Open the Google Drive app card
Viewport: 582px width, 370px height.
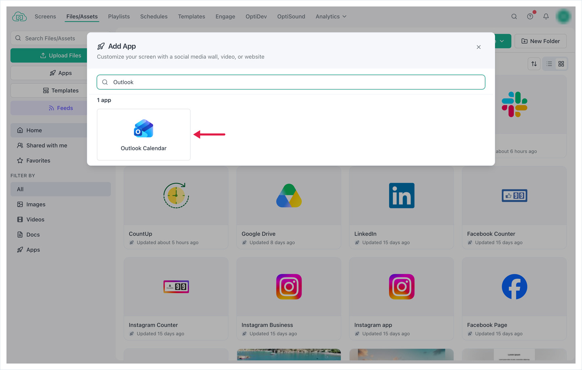289,208
